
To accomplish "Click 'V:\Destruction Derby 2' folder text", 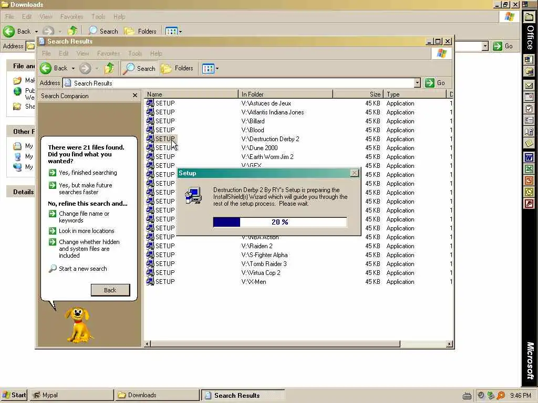I will [x=271, y=139].
